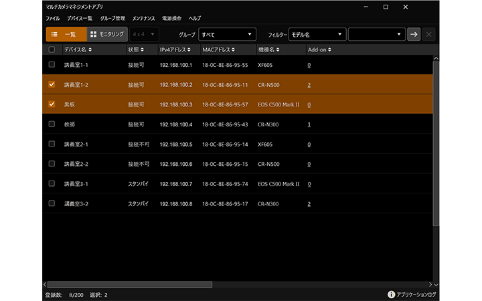Expand the empty filter value combo box
482x301 pixels.
377,34
